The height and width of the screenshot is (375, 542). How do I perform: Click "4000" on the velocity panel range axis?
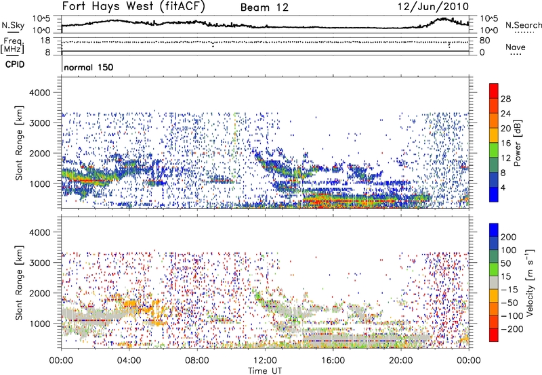[39, 232]
